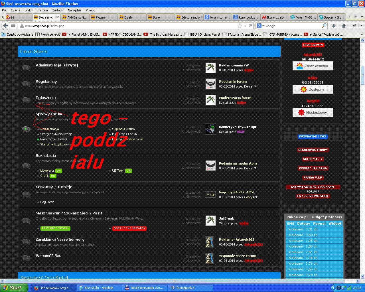Expand the bookmarks toolbar overflow chevron

coord(362,34)
